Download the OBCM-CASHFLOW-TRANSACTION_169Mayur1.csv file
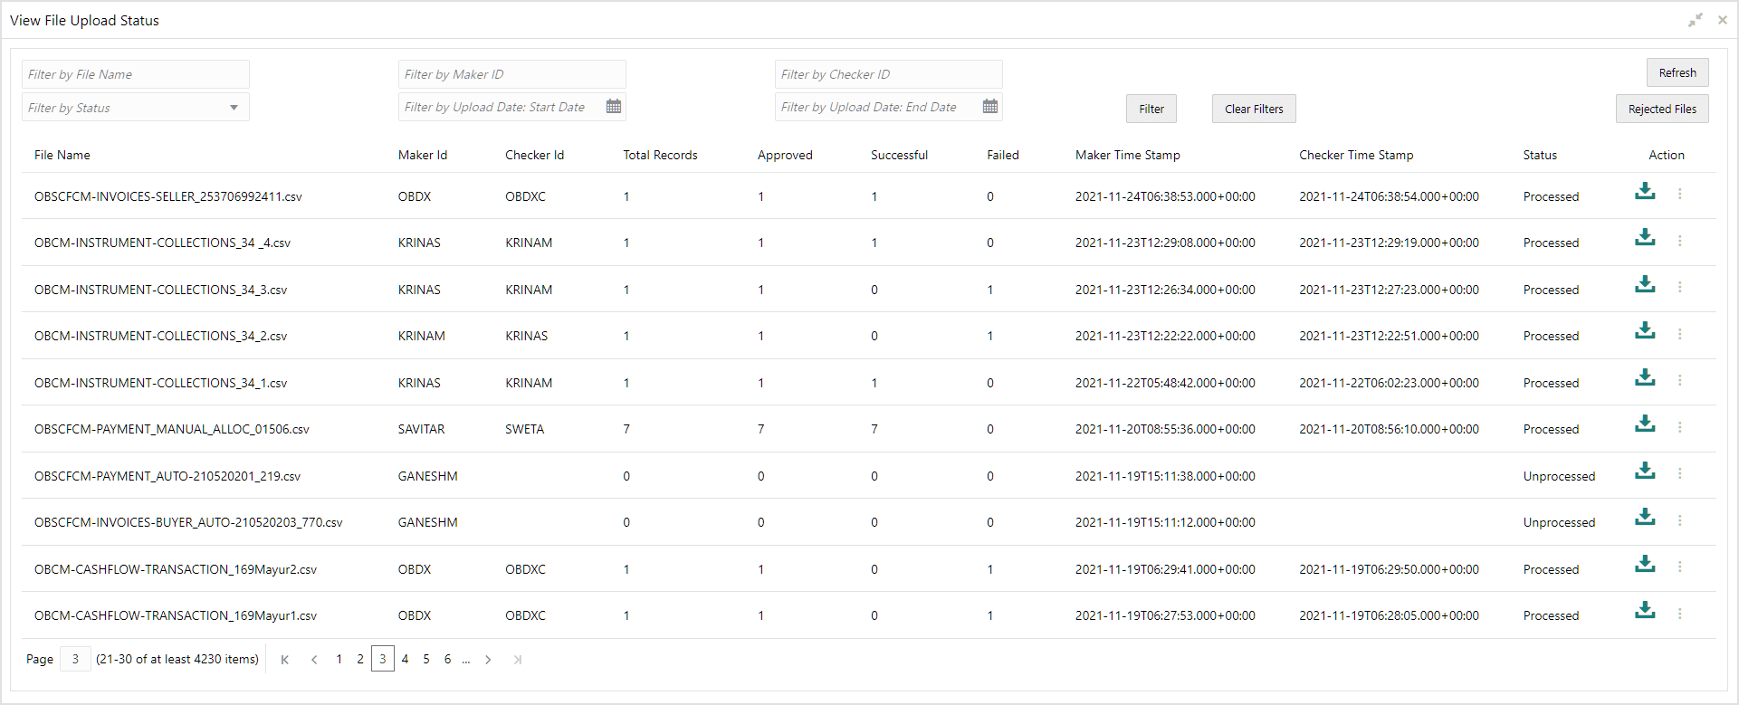The height and width of the screenshot is (705, 1739). [x=1645, y=610]
